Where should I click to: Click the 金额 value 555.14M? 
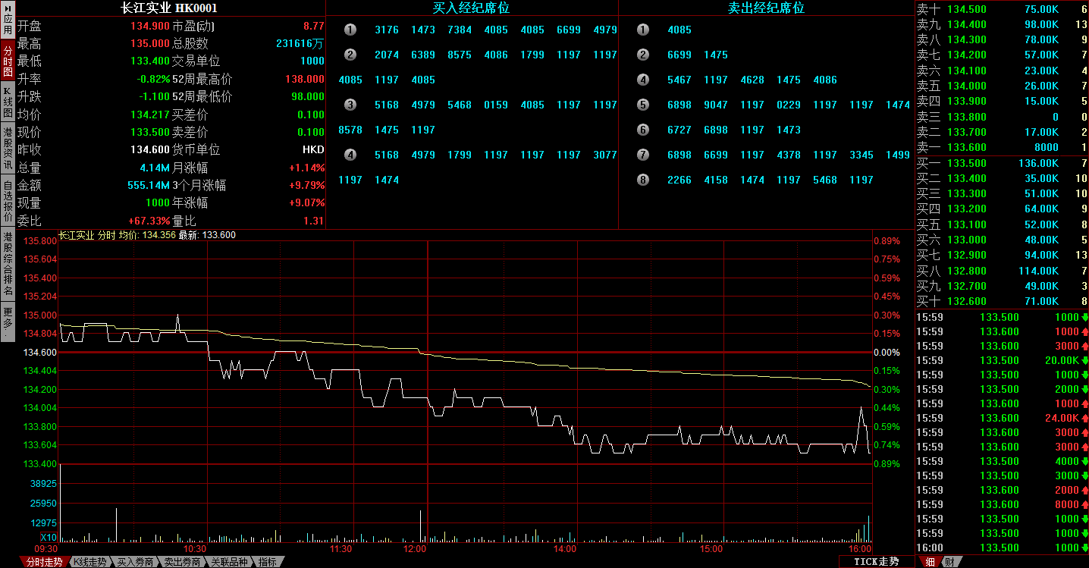pyautogui.click(x=149, y=185)
